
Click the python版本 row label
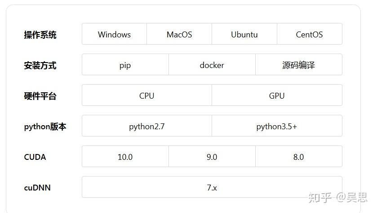pyautogui.click(x=45, y=127)
